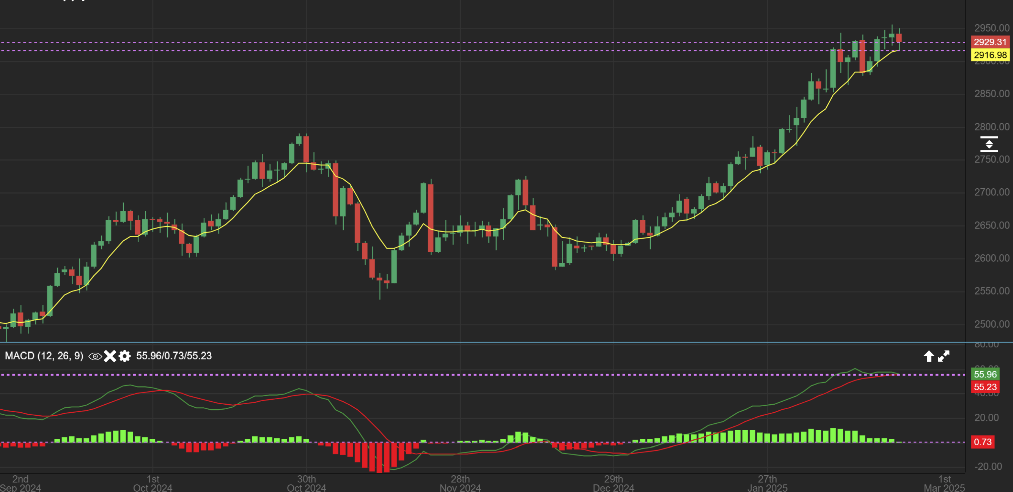Viewport: 1013px width, 492px height.
Task: Click the 1st Mar 2025 date label
Action: pos(944,483)
